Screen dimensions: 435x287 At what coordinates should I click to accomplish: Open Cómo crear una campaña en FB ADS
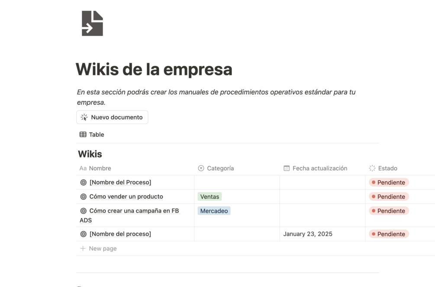click(134, 211)
